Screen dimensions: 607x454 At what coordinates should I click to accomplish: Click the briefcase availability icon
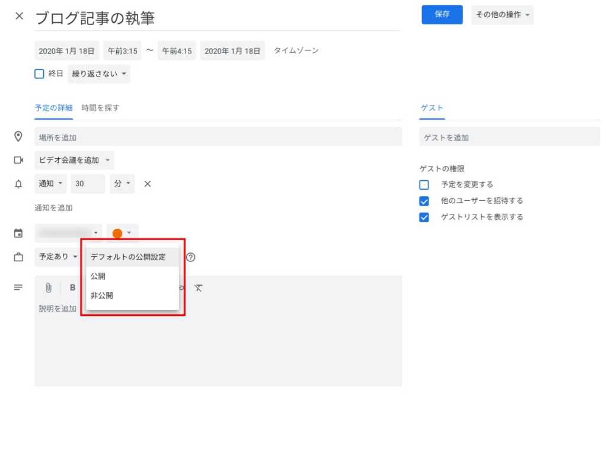click(18, 257)
